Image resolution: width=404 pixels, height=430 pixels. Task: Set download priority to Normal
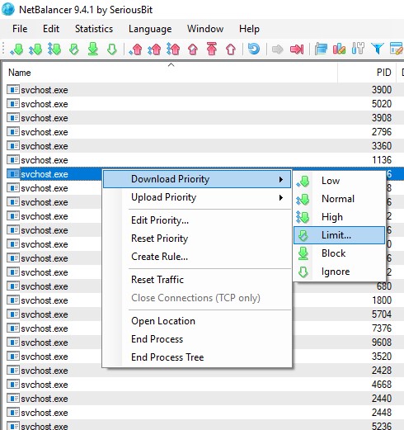tap(340, 199)
